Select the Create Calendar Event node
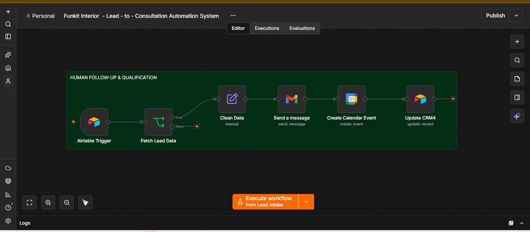Image resolution: width=530 pixels, height=232 pixels. pos(352,99)
